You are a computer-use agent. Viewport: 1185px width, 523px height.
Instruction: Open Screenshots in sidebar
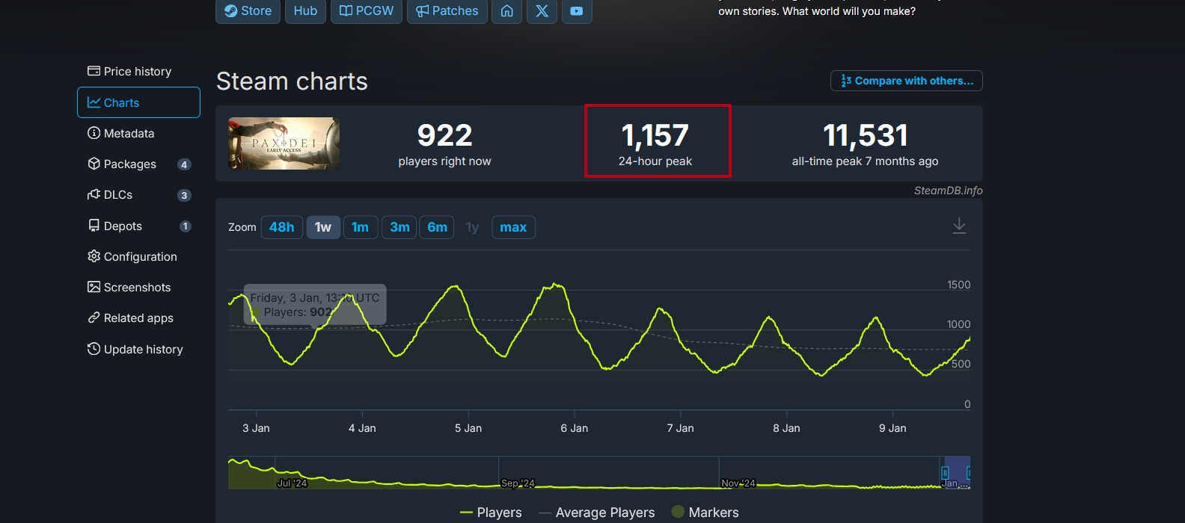[138, 287]
